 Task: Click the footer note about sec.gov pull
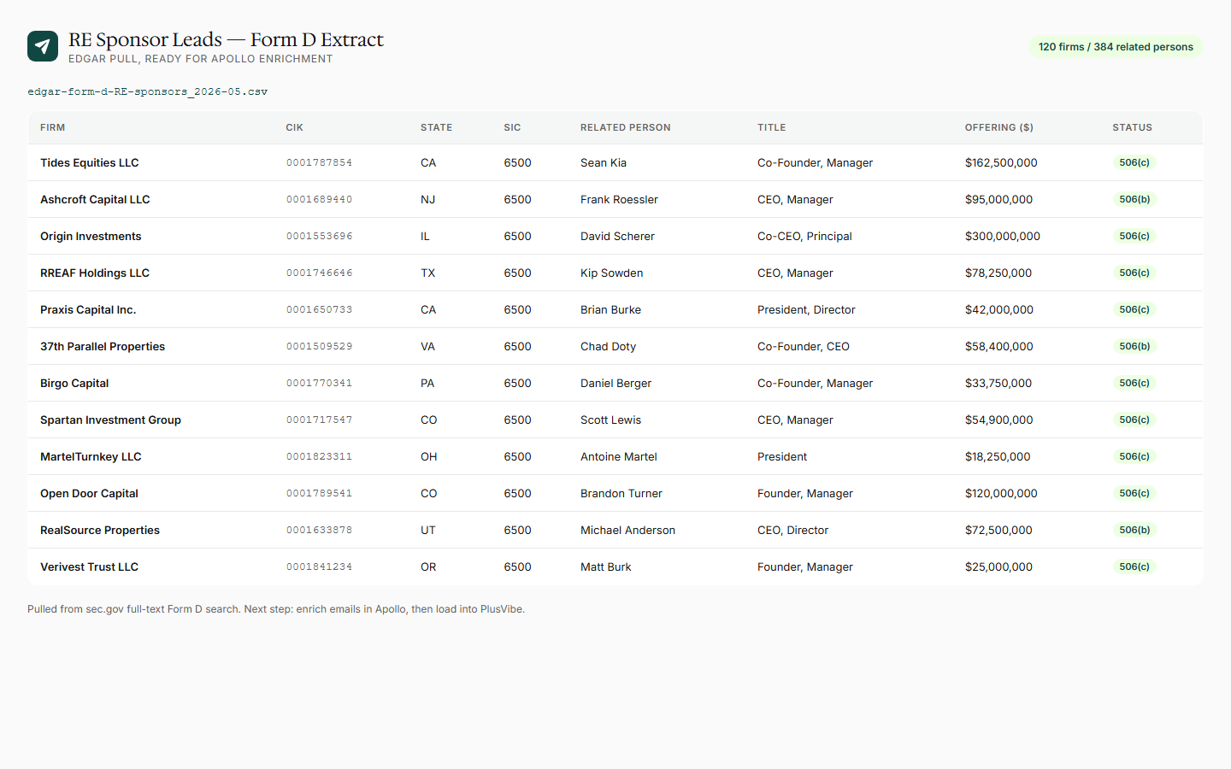(276, 609)
